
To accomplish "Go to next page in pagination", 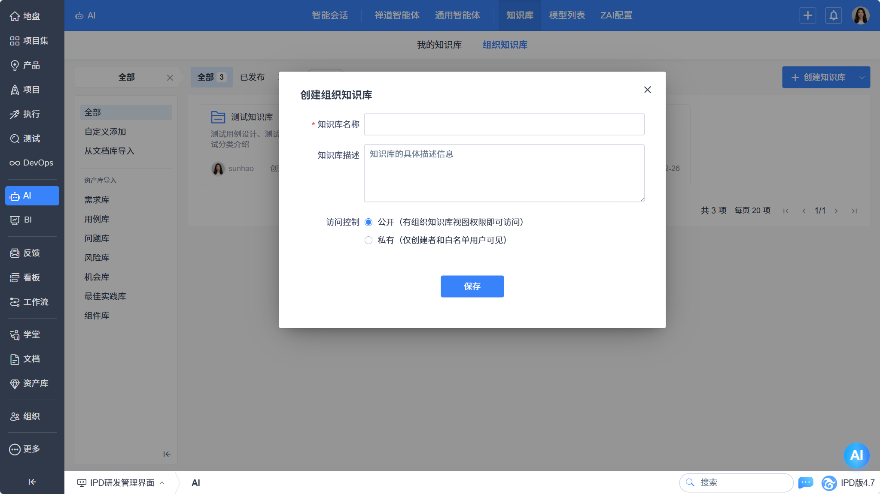I will 836,211.
